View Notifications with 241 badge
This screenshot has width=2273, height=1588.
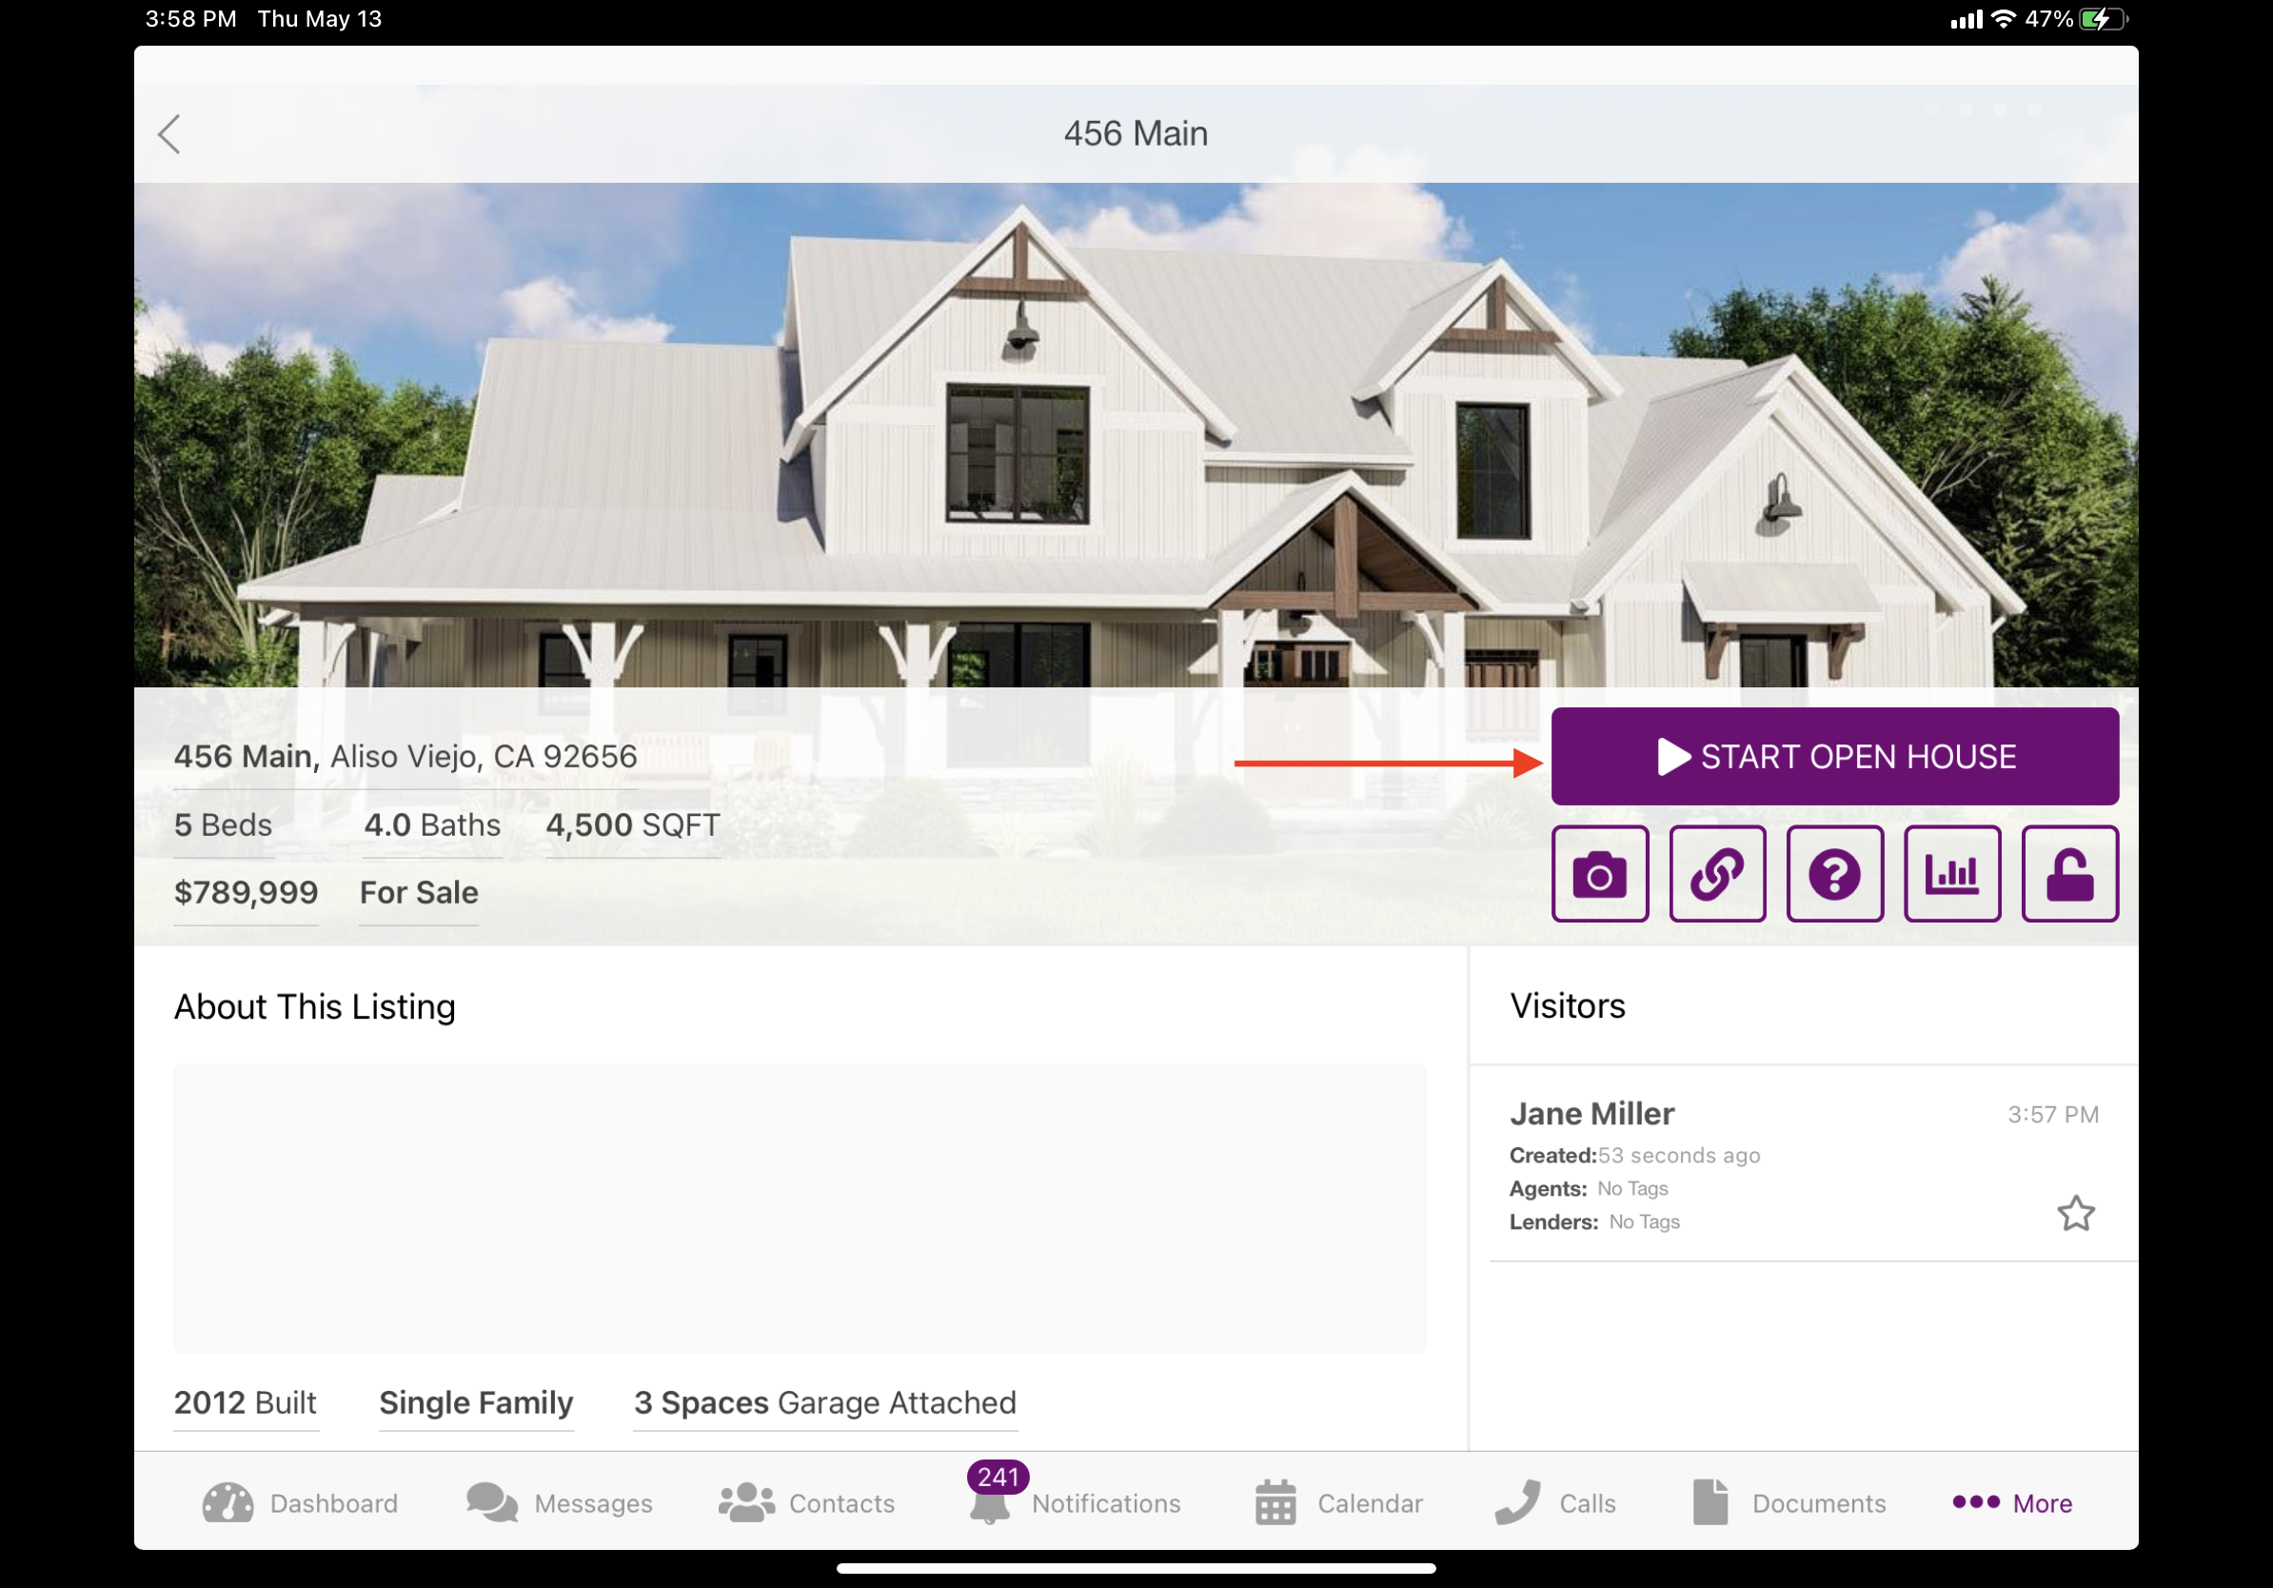pos(1076,1502)
